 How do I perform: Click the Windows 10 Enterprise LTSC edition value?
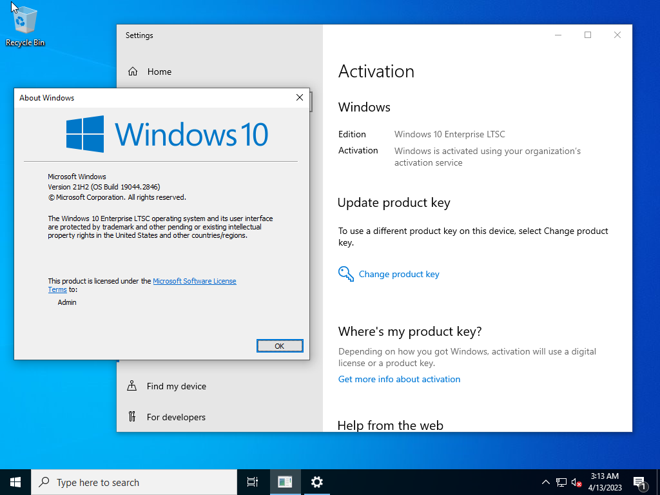point(449,134)
